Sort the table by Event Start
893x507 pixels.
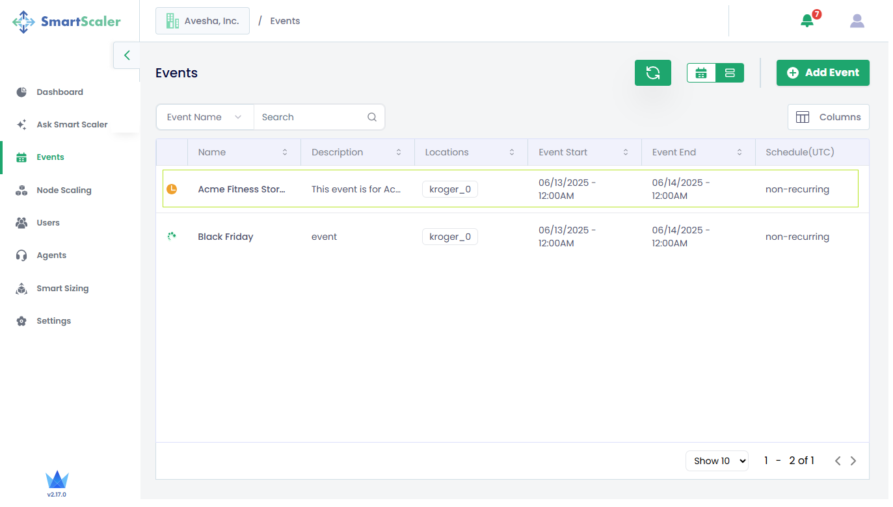tap(626, 153)
